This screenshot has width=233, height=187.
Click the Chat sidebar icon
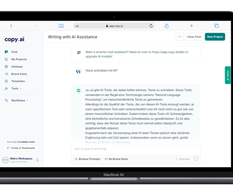click(6, 52)
